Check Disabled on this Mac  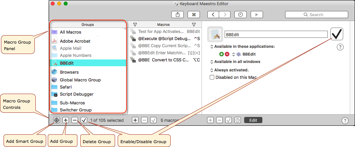tap(212, 78)
